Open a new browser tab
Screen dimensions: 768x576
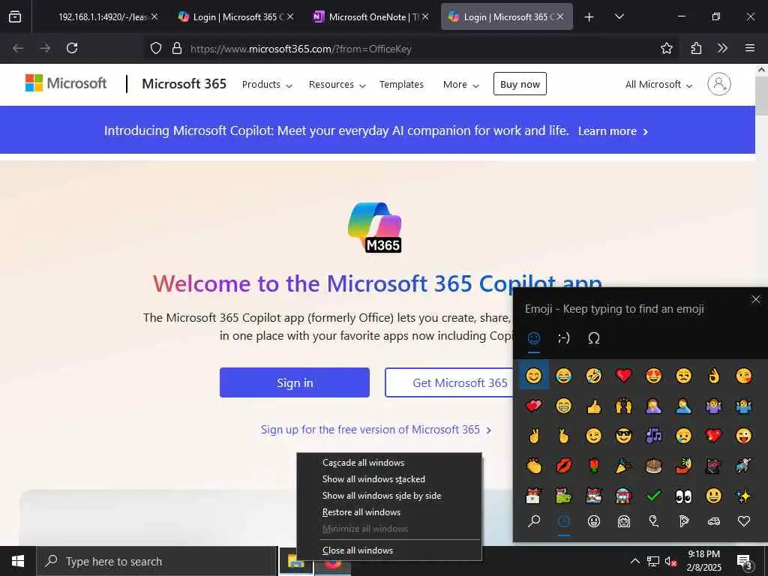(x=589, y=16)
